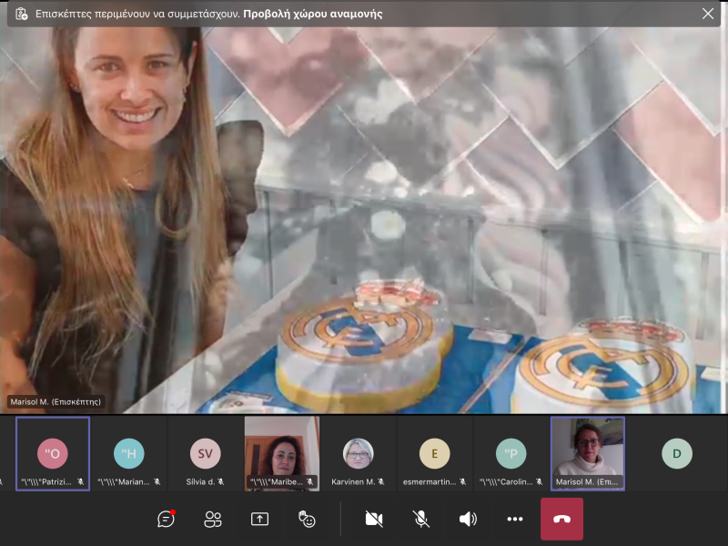The image size is (728, 546).
Task: Toggle the speaker audio output
Action: coord(468,519)
